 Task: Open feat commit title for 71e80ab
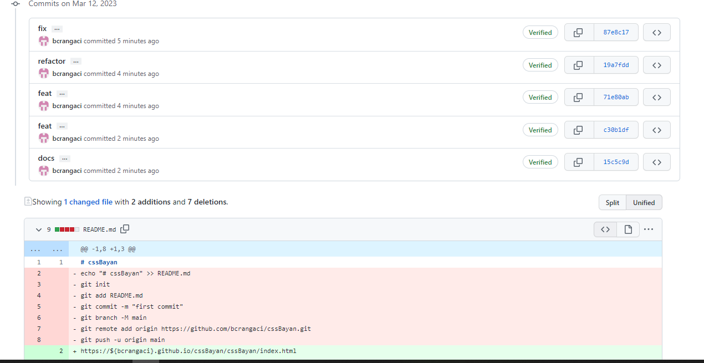click(x=45, y=93)
